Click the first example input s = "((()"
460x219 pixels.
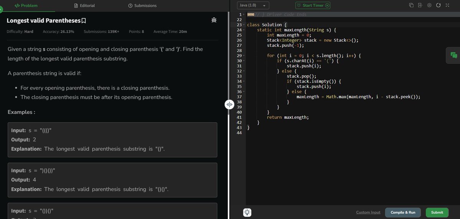tap(31, 131)
